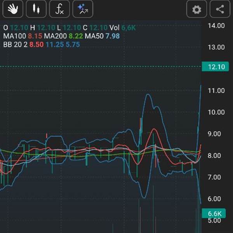Click the 9.00 price axis label

point(214,134)
